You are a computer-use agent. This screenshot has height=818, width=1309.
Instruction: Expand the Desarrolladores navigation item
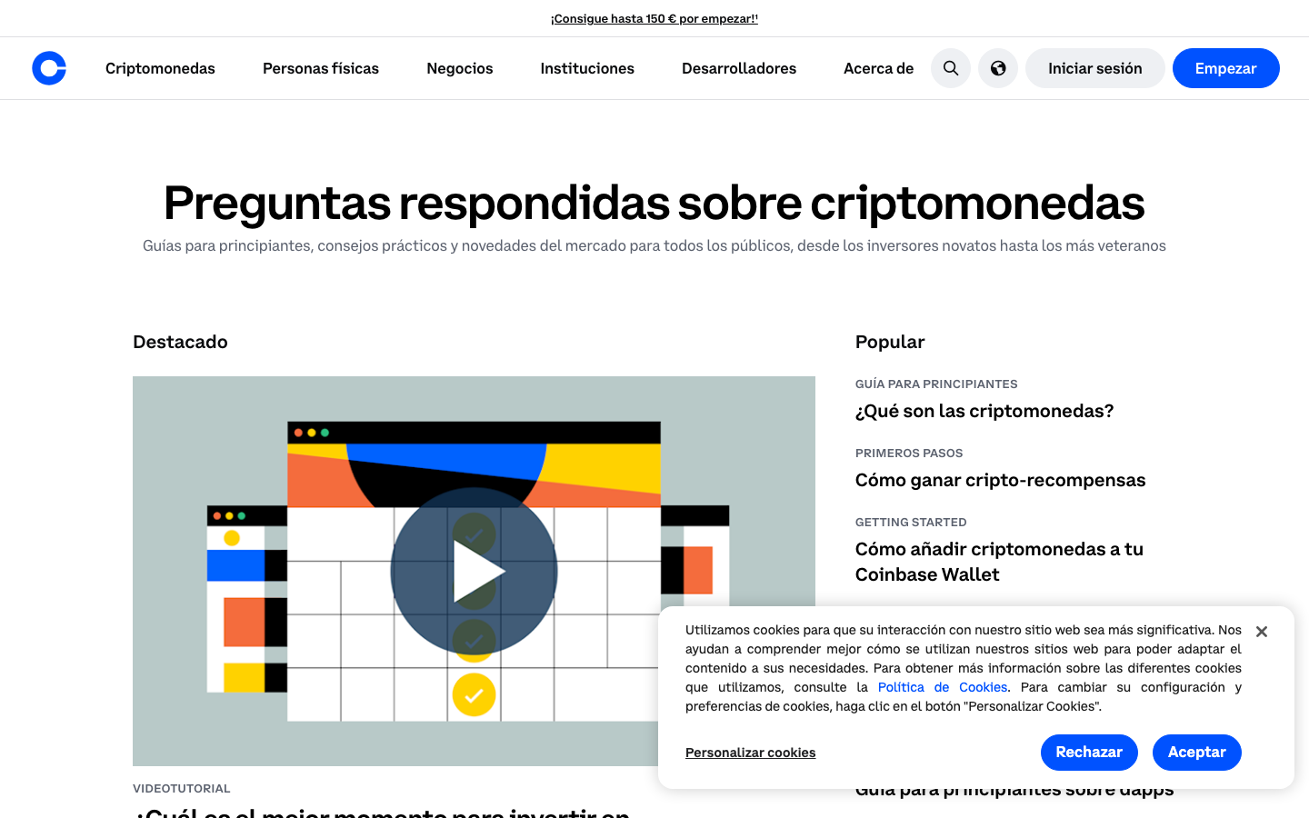click(x=739, y=68)
